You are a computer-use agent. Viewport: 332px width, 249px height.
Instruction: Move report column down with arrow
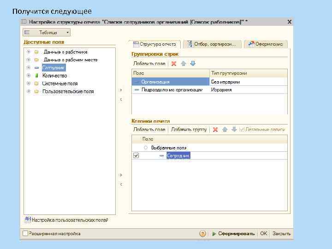pos(234,130)
